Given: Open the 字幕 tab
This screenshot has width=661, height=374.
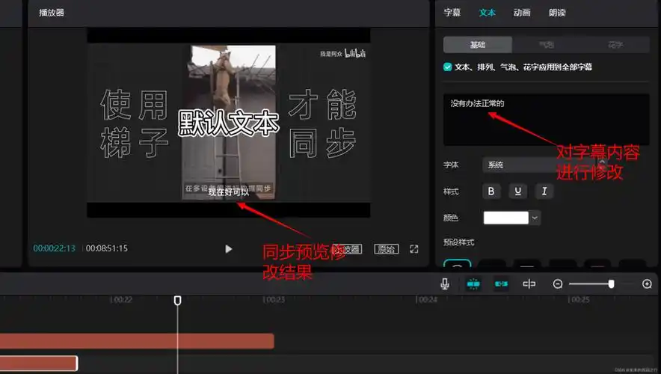Looking at the screenshot, I should pos(452,13).
